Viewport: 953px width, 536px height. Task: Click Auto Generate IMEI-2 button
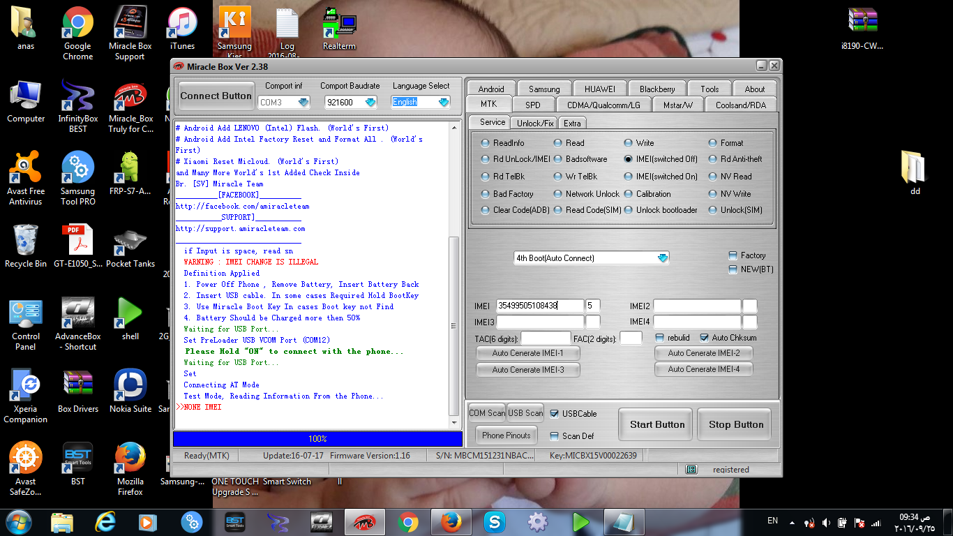tap(704, 353)
